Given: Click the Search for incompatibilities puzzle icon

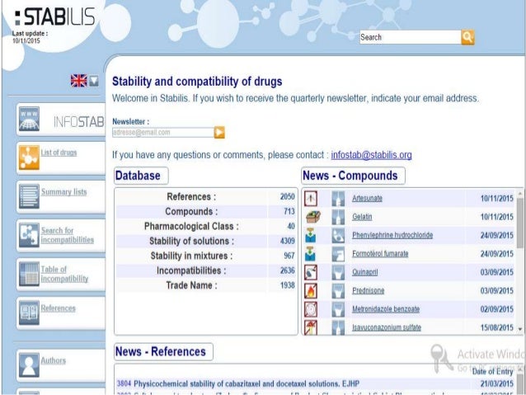Looking at the screenshot, I should [x=29, y=235].
